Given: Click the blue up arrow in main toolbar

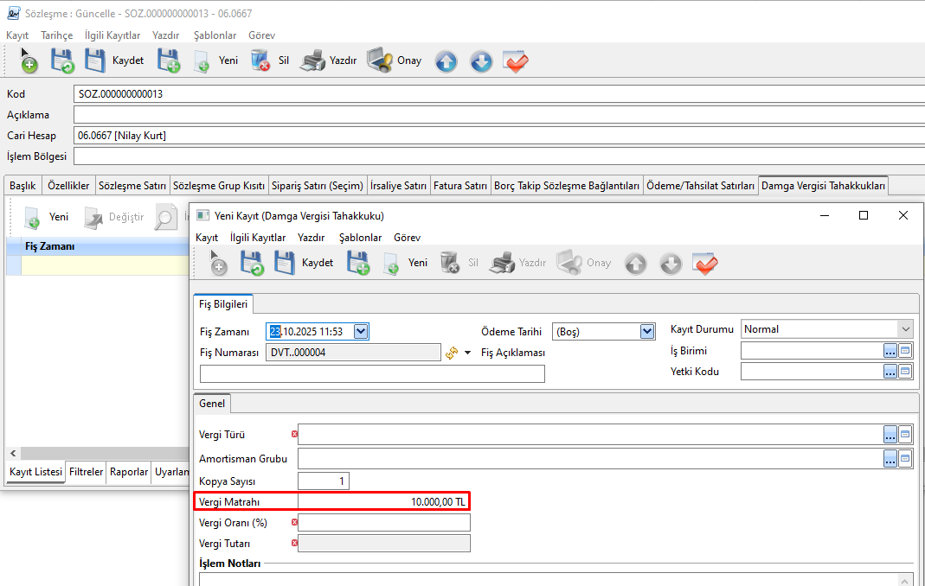Looking at the screenshot, I should (x=446, y=61).
